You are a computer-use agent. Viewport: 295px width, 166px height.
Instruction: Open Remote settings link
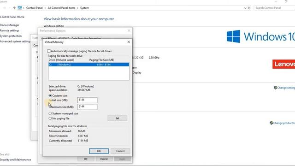click(10, 30)
